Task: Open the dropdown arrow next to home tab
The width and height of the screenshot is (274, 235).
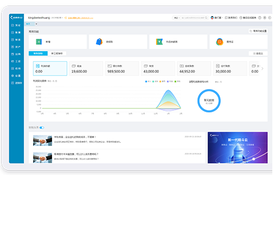Action: click(x=36, y=24)
